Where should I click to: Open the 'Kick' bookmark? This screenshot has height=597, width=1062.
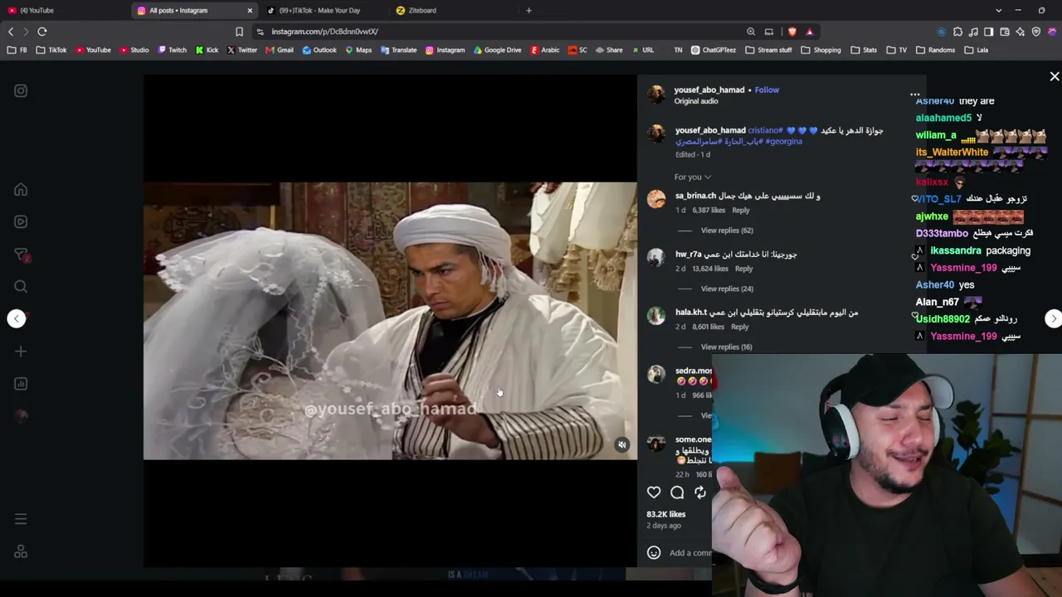[207, 50]
